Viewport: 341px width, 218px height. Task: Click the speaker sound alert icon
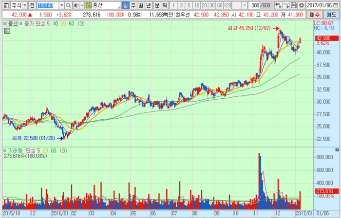tap(76, 5)
